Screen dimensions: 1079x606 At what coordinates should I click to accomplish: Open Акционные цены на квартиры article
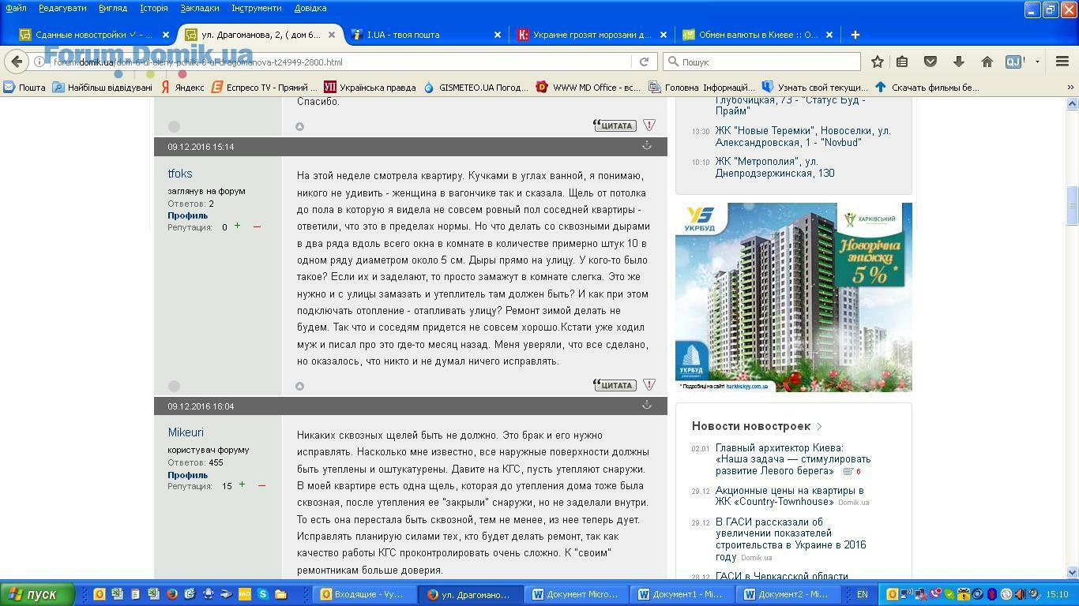[x=790, y=496]
